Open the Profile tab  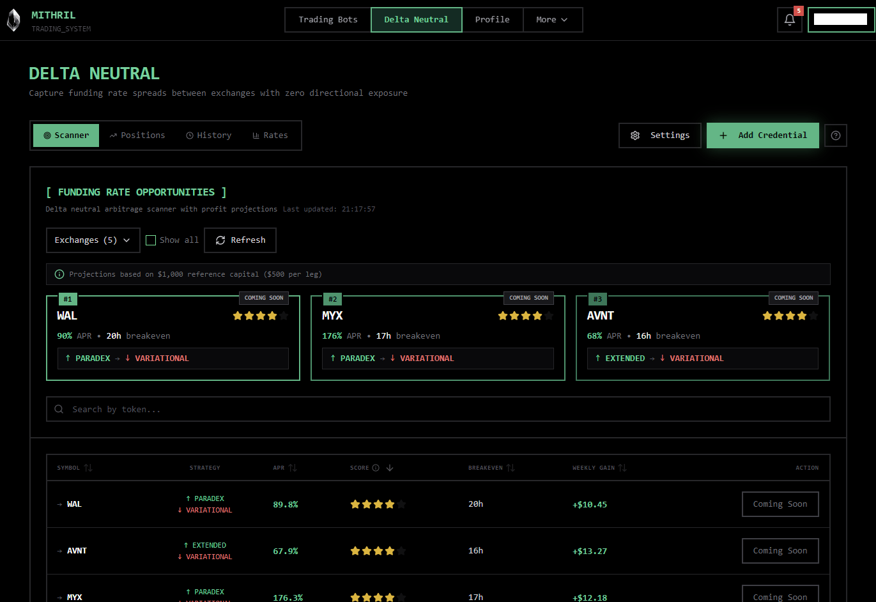click(x=493, y=20)
